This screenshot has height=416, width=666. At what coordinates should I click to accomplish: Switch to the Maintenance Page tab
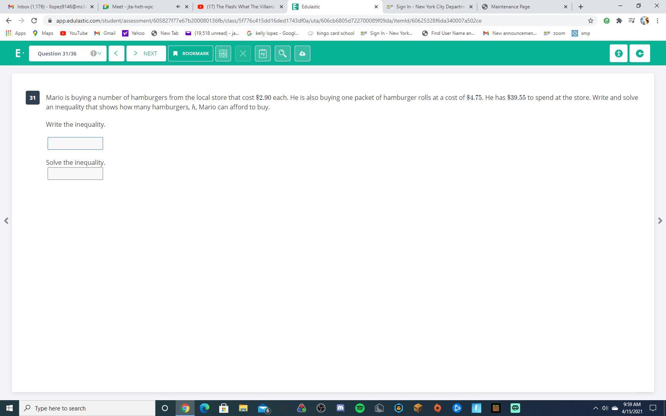click(x=524, y=7)
